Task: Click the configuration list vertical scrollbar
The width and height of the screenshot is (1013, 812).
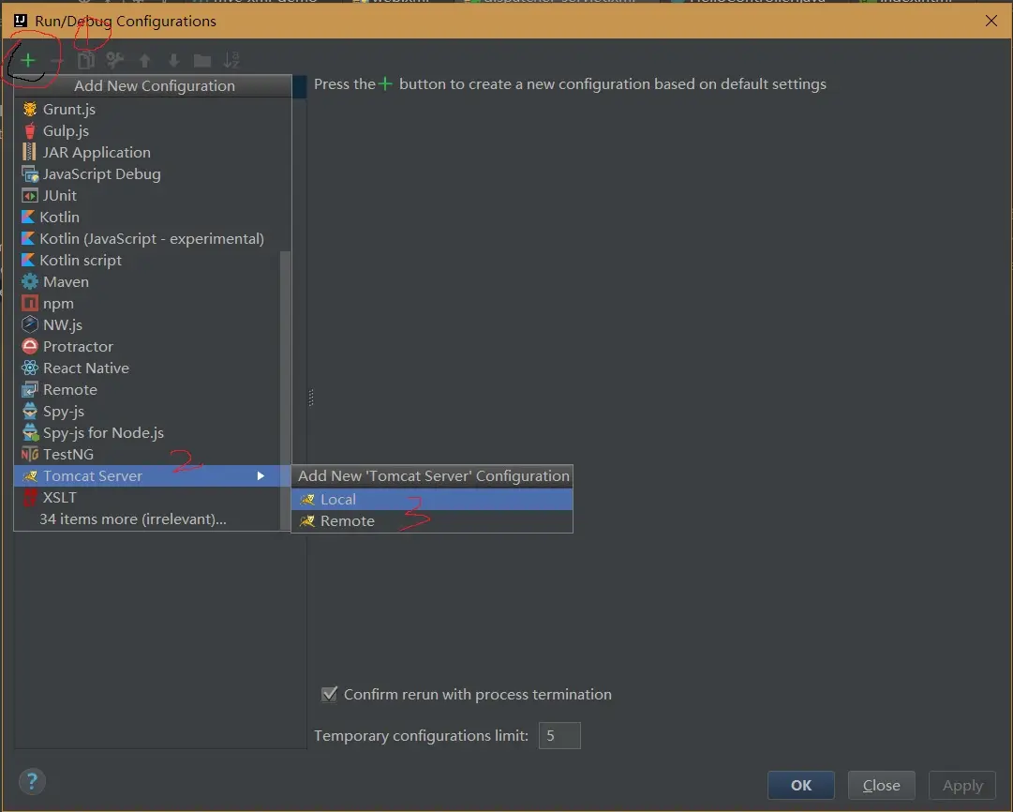Action: [285, 388]
